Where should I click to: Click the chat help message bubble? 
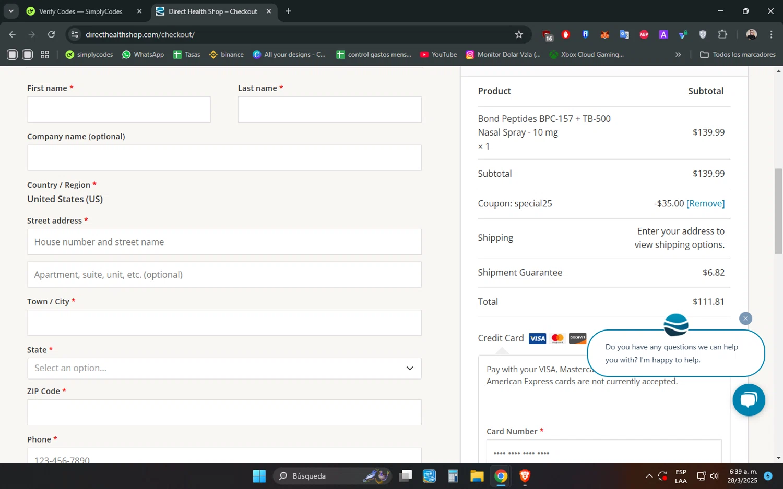[x=676, y=353]
